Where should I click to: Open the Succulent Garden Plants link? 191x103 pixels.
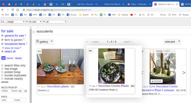pyautogui.click(x=114, y=86)
